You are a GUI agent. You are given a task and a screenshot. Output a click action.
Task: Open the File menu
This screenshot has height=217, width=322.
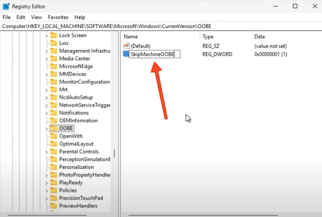6,17
